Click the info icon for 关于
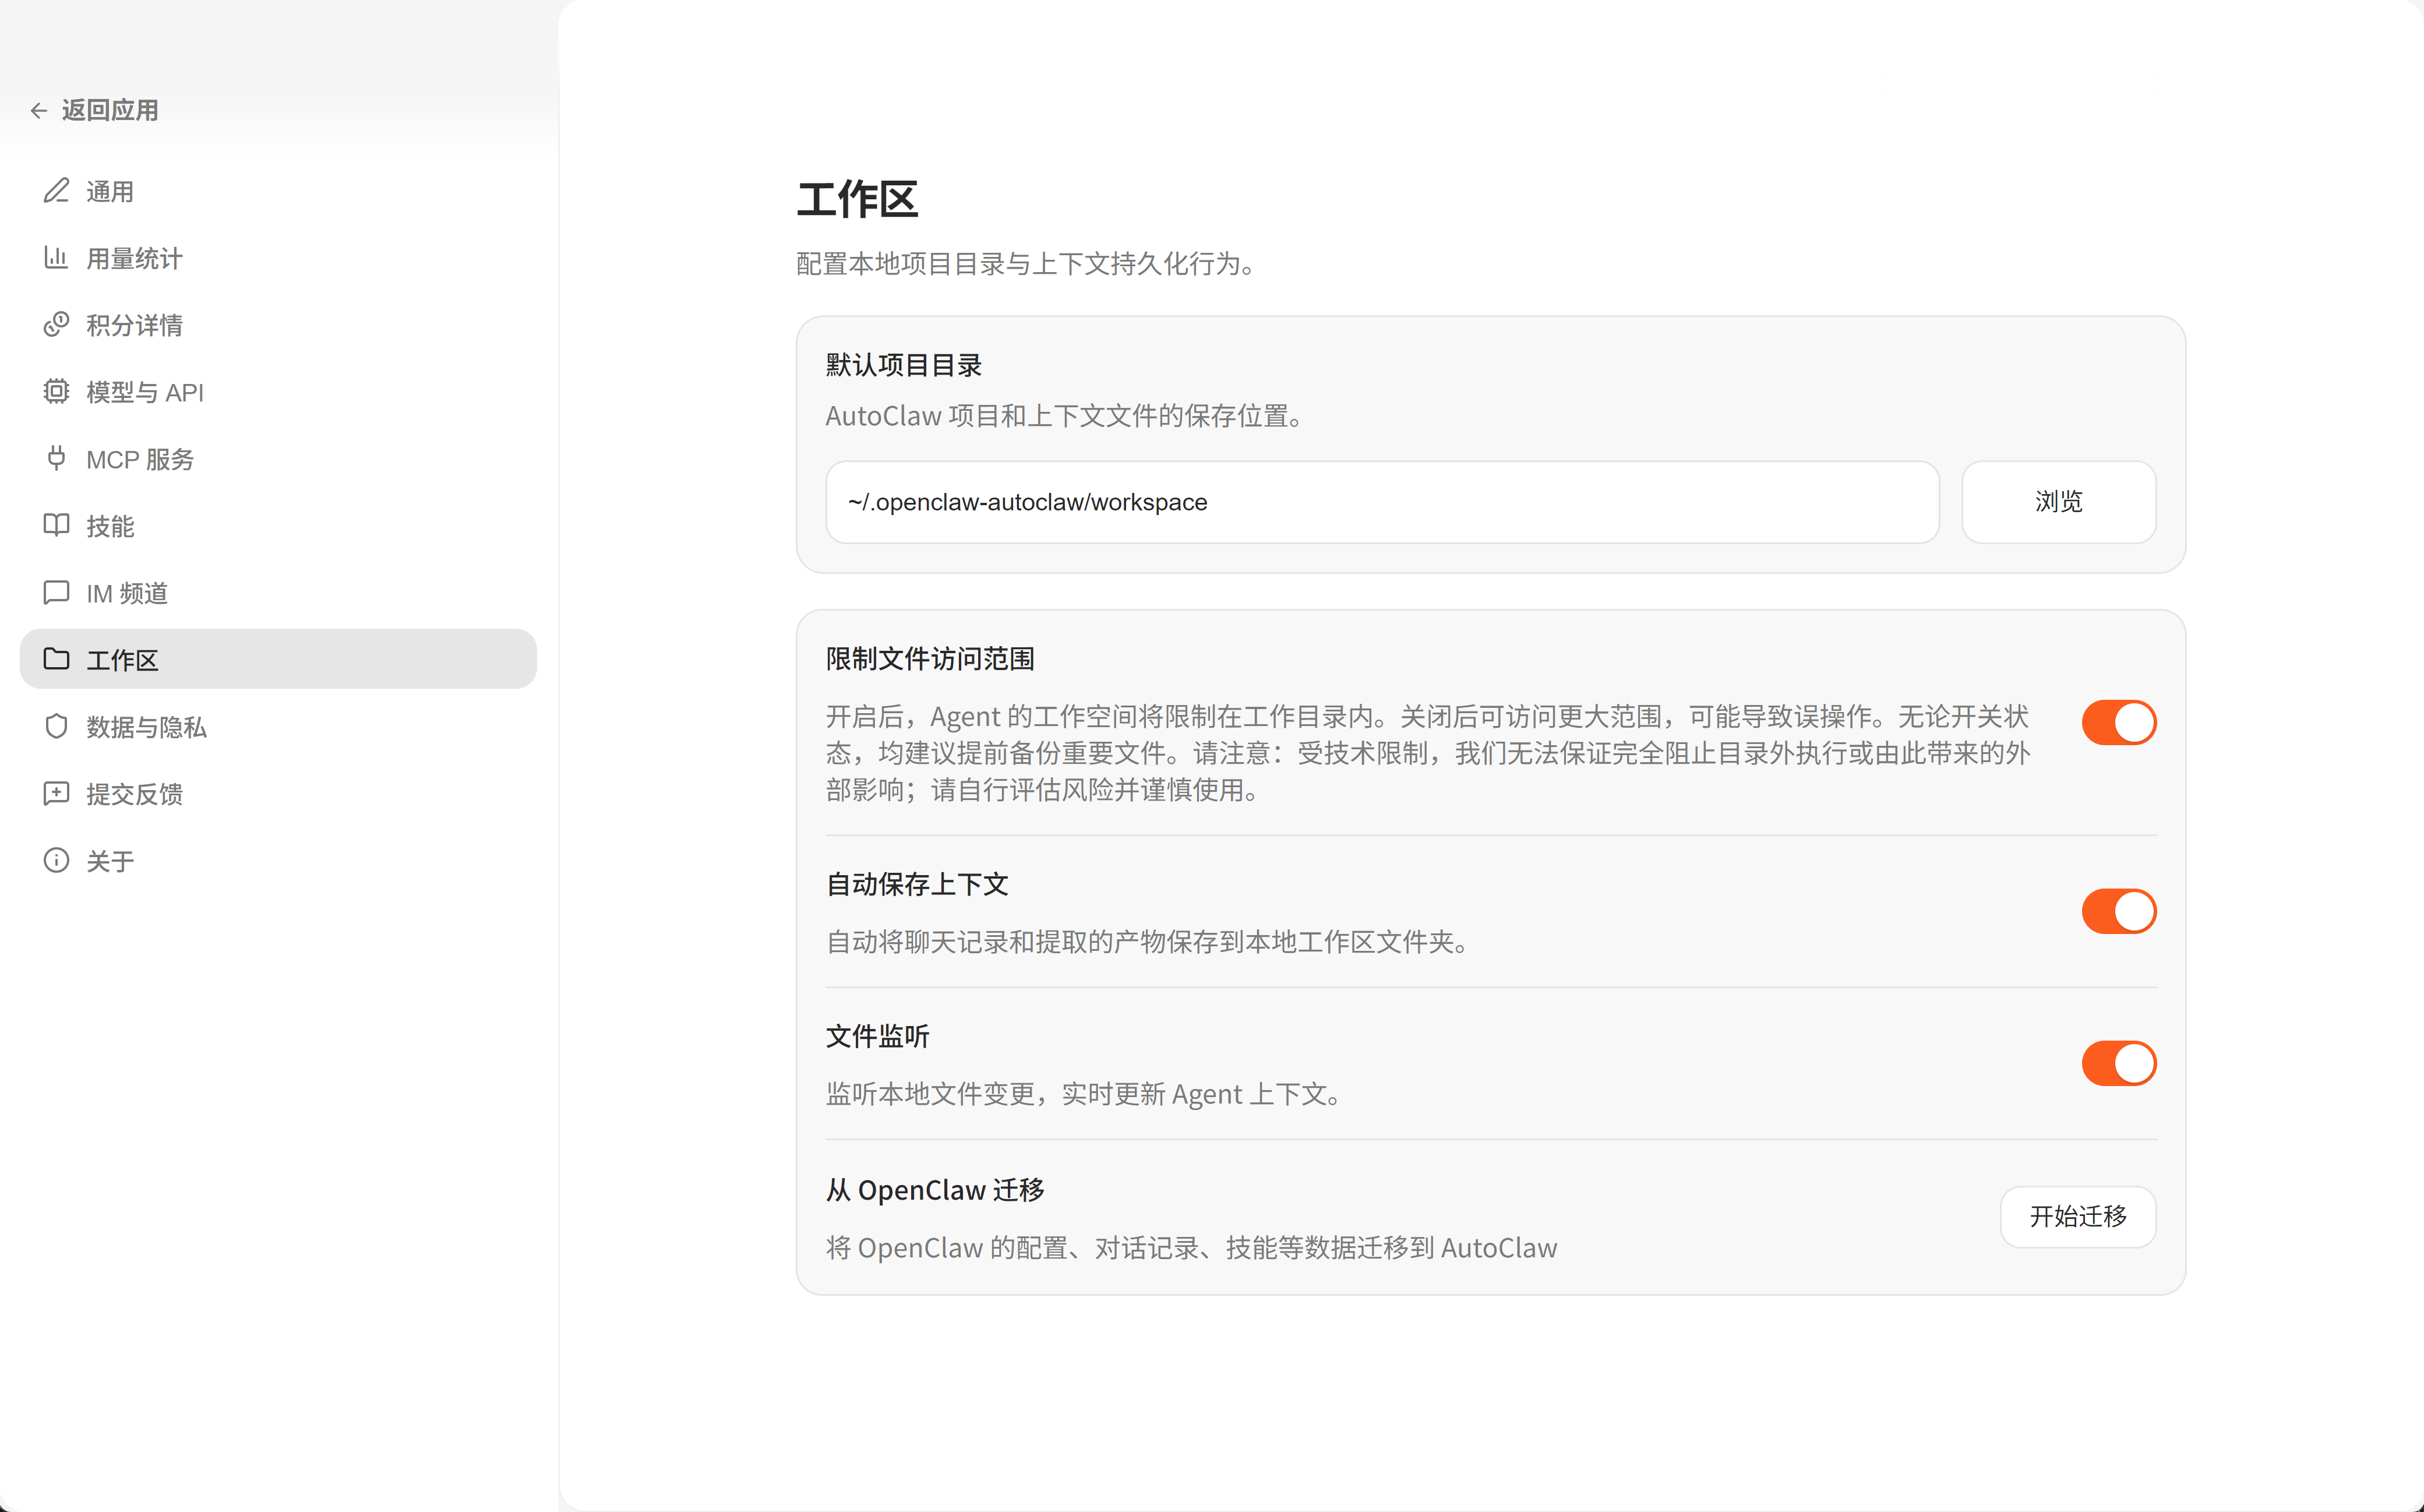The width and height of the screenshot is (2424, 1512). click(x=56, y=860)
